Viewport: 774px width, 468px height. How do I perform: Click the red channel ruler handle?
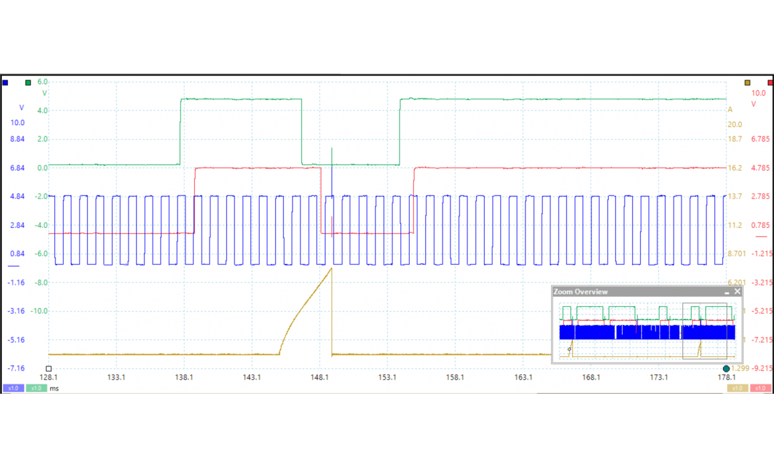click(x=770, y=83)
